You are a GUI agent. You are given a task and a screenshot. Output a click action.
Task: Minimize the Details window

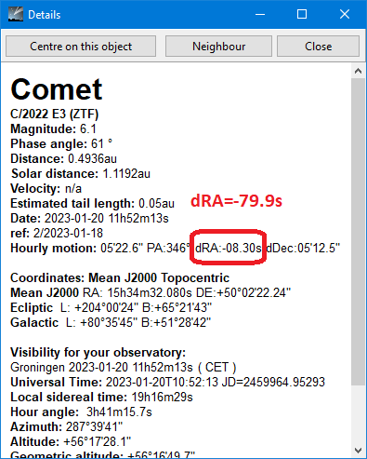tap(260, 14)
